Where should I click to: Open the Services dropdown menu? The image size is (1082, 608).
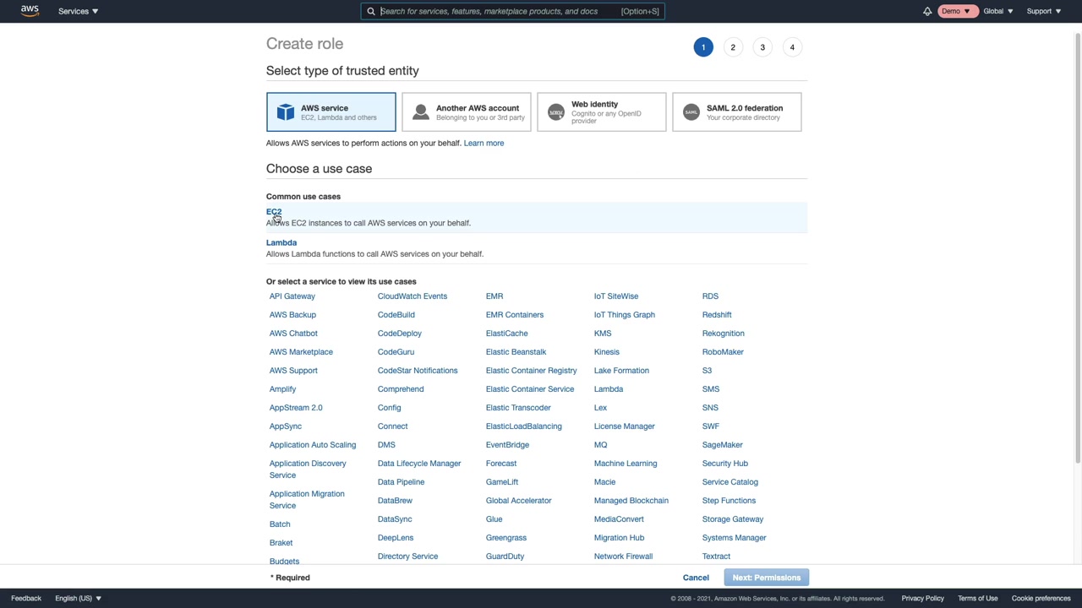click(78, 11)
